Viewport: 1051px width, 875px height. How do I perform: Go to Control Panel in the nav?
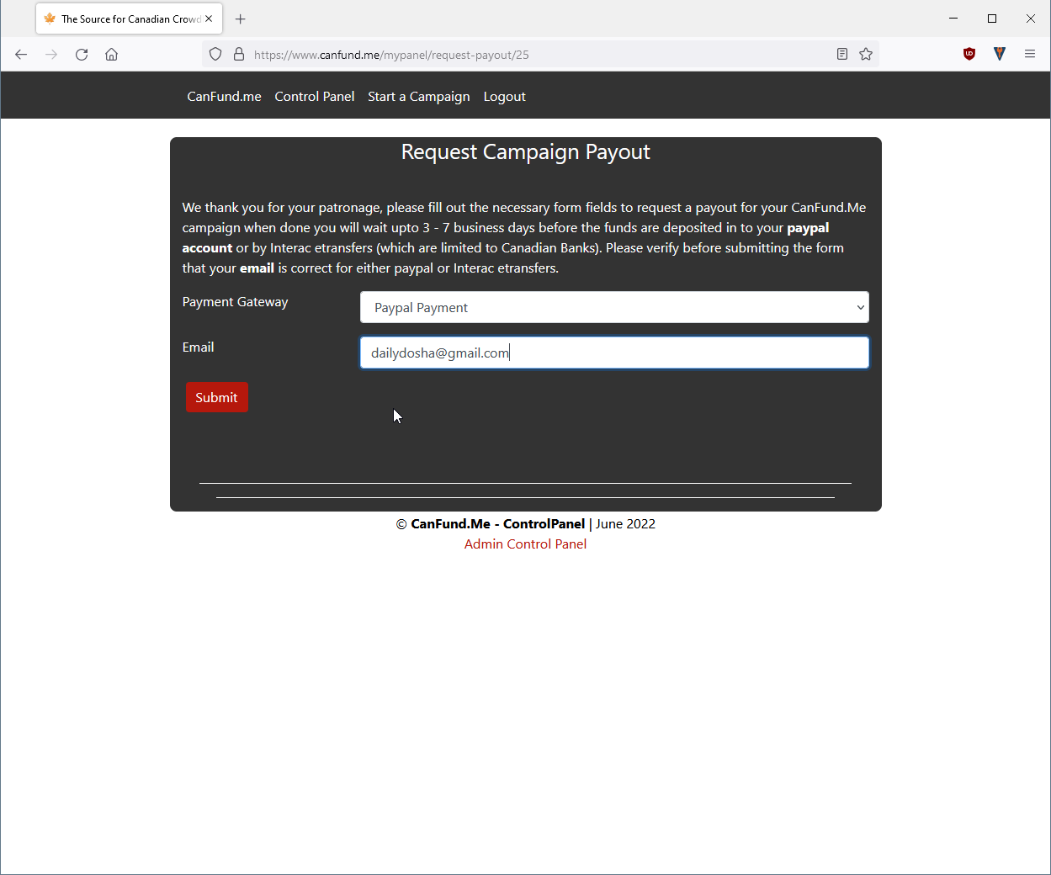(x=315, y=97)
